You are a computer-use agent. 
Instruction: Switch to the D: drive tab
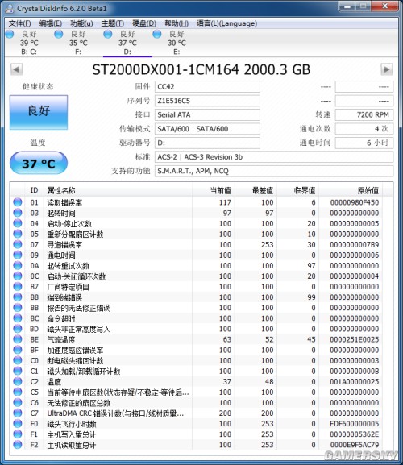[x=127, y=43]
